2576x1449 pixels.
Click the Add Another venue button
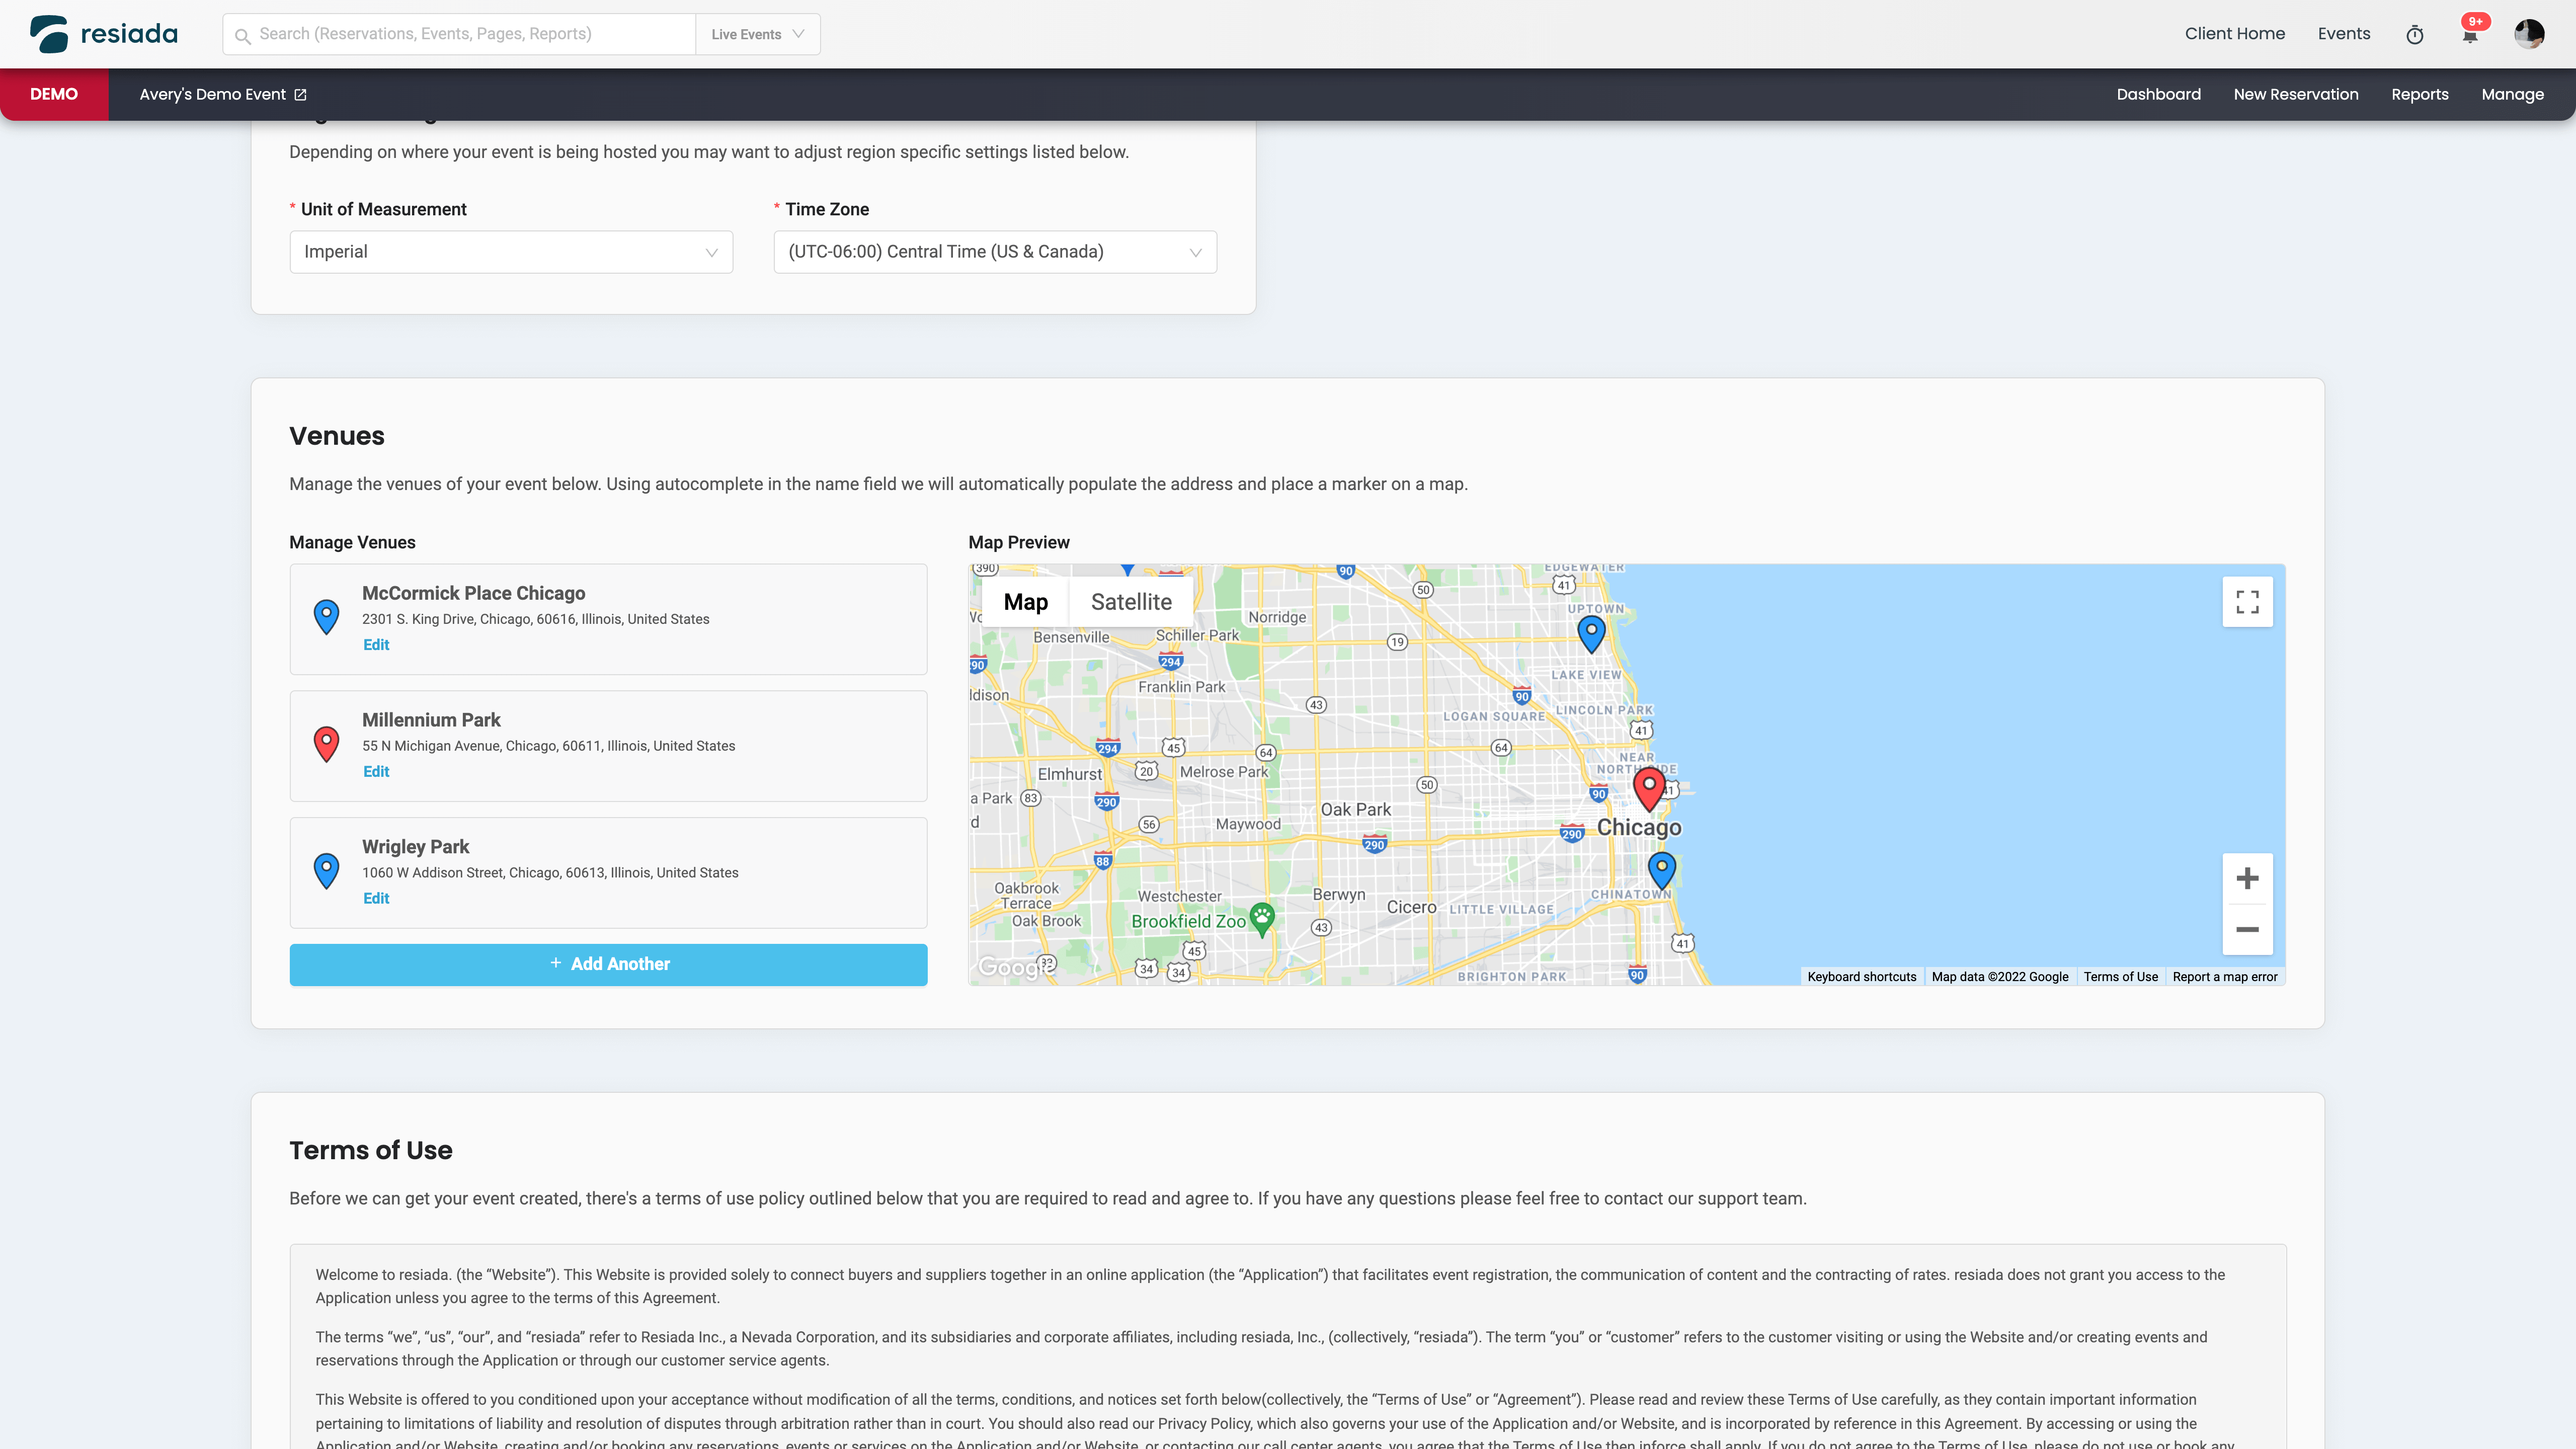[x=608, y=964]
